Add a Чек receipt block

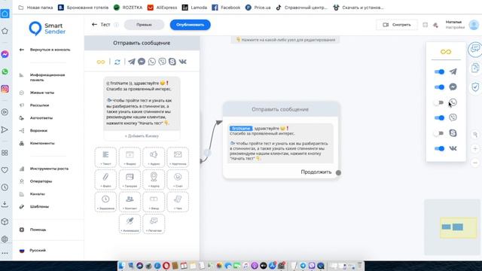click(178, 202)
